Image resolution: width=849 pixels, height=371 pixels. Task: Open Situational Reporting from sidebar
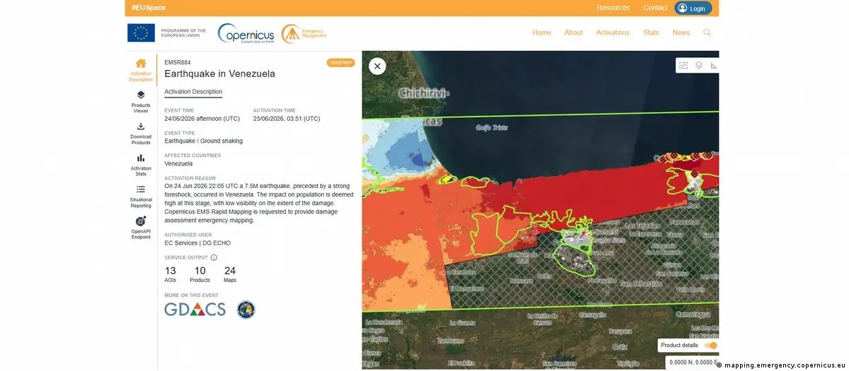(x=141, y=196)
